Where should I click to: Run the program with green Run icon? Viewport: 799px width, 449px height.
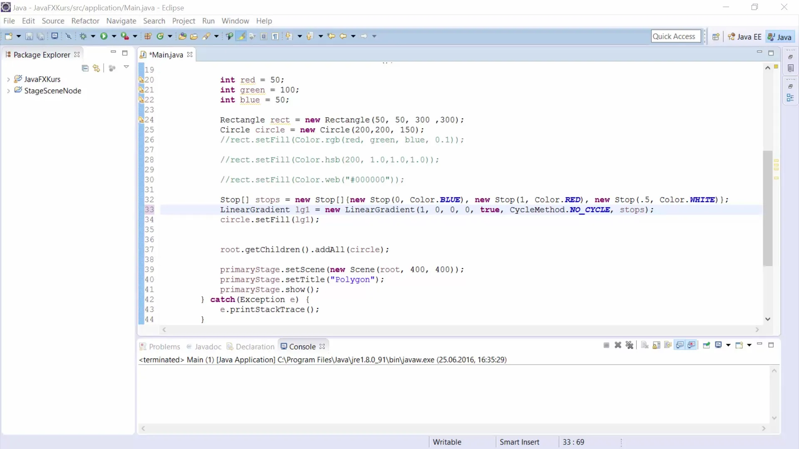coord(104,37)
